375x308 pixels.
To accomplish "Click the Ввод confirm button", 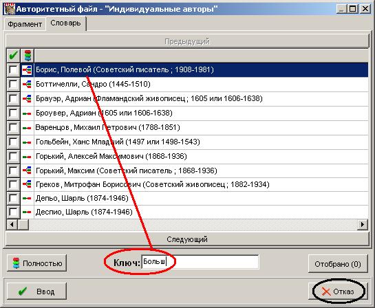I will click(36, 291).
